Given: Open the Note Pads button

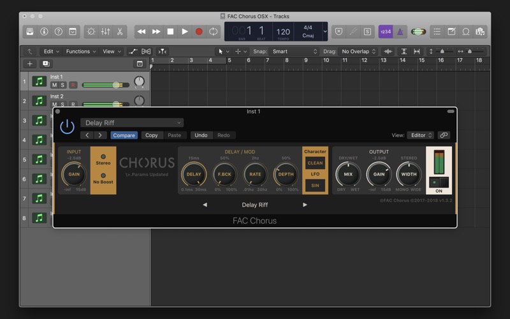Looking at the screenshot, I should pos(451,31).
